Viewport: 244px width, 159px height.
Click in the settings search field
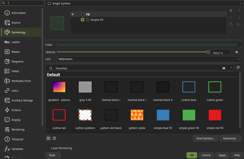coord(22,3)
